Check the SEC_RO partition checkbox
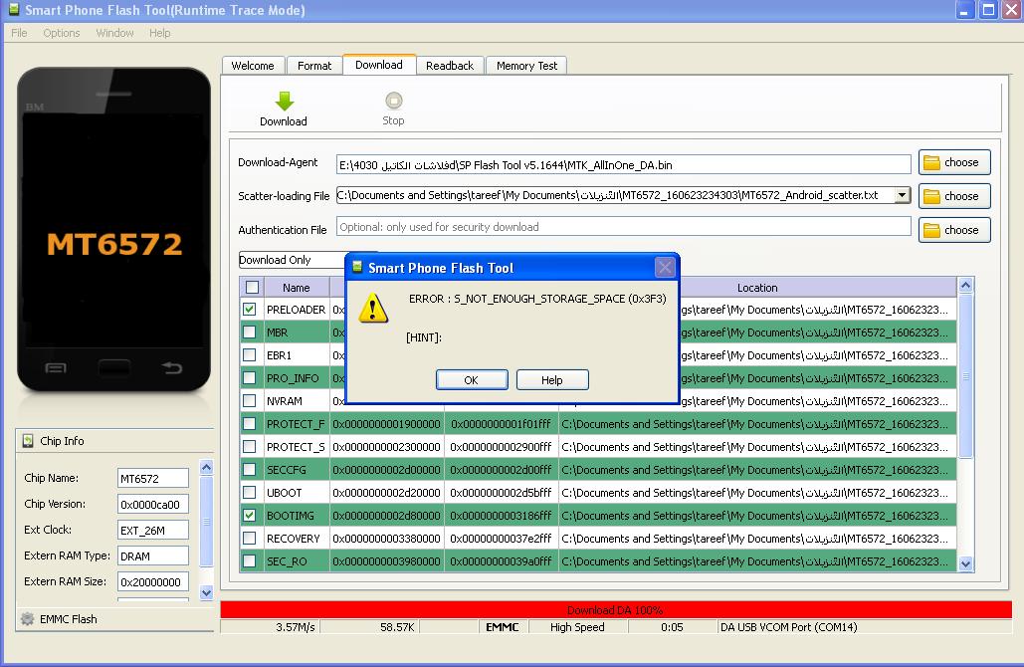The width and height of the screenshot is (1024, 667). [x=250, y=560]
